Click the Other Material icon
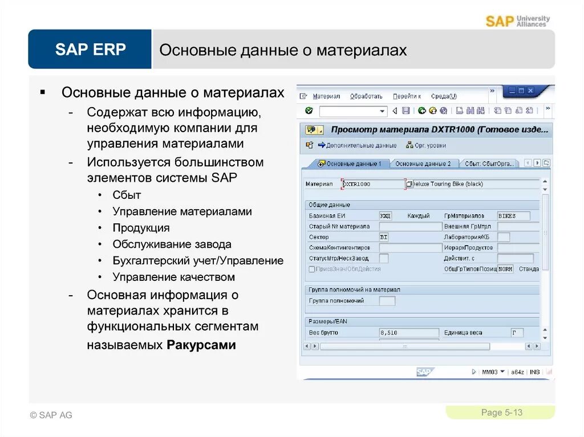 [309, 145]
